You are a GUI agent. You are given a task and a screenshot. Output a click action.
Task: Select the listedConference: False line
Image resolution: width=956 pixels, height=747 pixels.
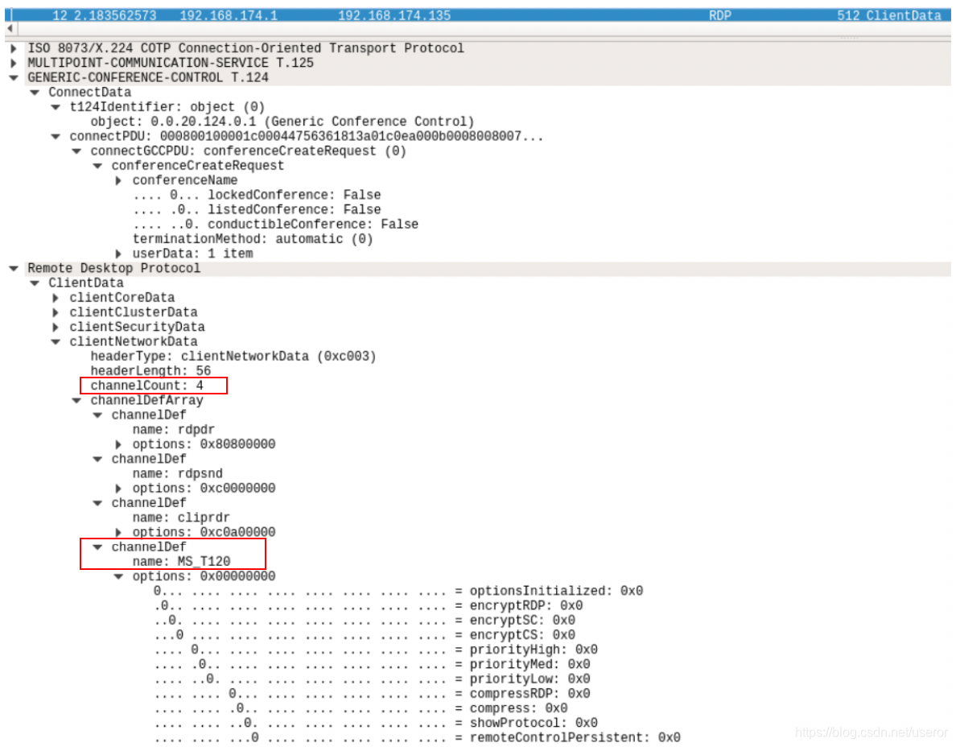pyautogui.click(x=257, y=210)
